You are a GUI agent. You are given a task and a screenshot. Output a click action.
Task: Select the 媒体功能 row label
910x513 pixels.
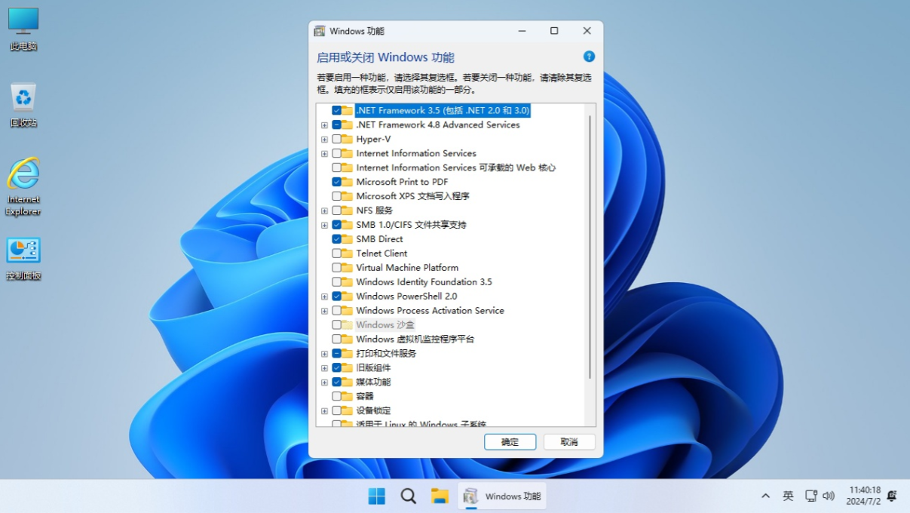point(373,382)
